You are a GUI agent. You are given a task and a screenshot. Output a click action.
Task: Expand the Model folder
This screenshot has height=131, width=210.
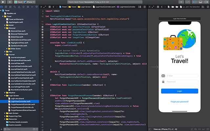point(5,25)
